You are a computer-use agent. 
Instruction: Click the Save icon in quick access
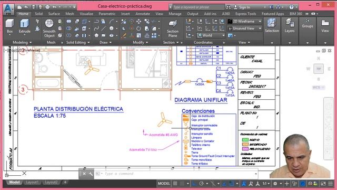33,7
